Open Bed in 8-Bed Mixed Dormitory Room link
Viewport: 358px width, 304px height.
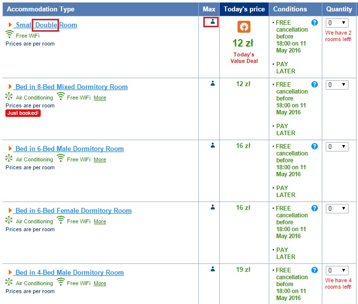[71, 87]
